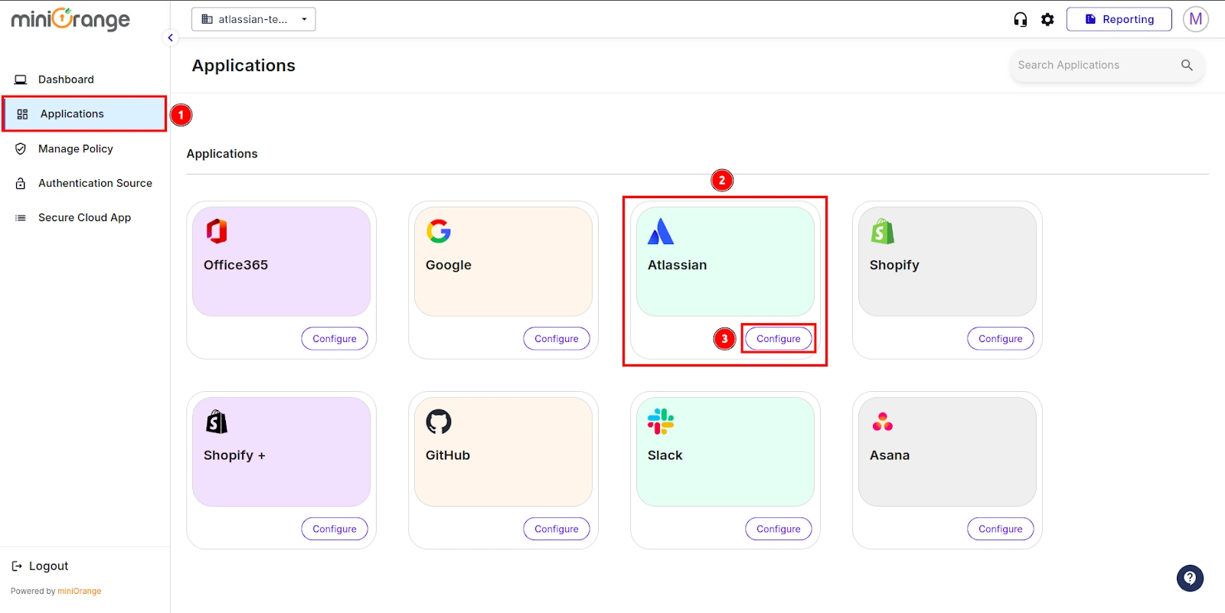Screen dimensions: 1225x613
Task: Open Manage Policy in the sidebar
Action: click(84, 148)
